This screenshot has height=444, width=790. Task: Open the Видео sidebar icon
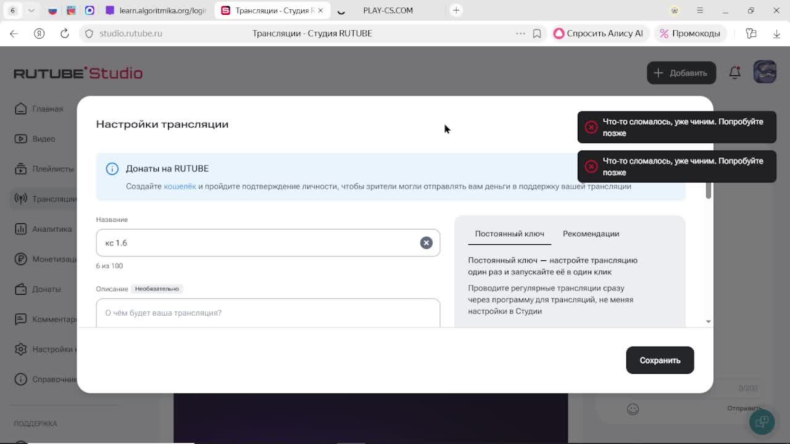pos(21,139)
